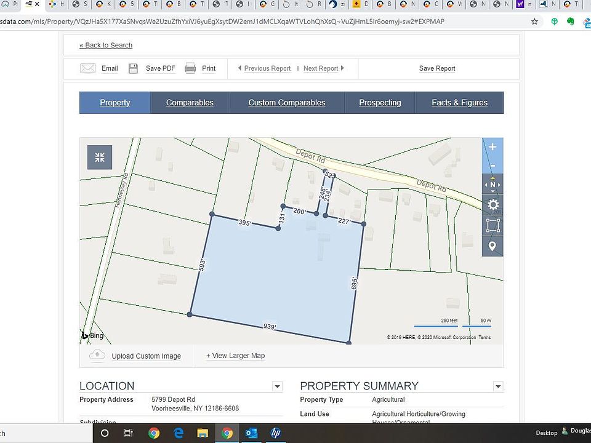Select the map boundary drawing tool
Viewport: 591px width, 443px height.
pyautogui.click(x=492, y=225)
